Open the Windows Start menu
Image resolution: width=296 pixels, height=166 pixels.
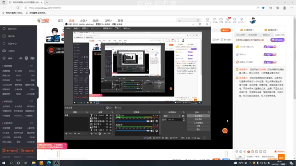(x=4, y=163)
